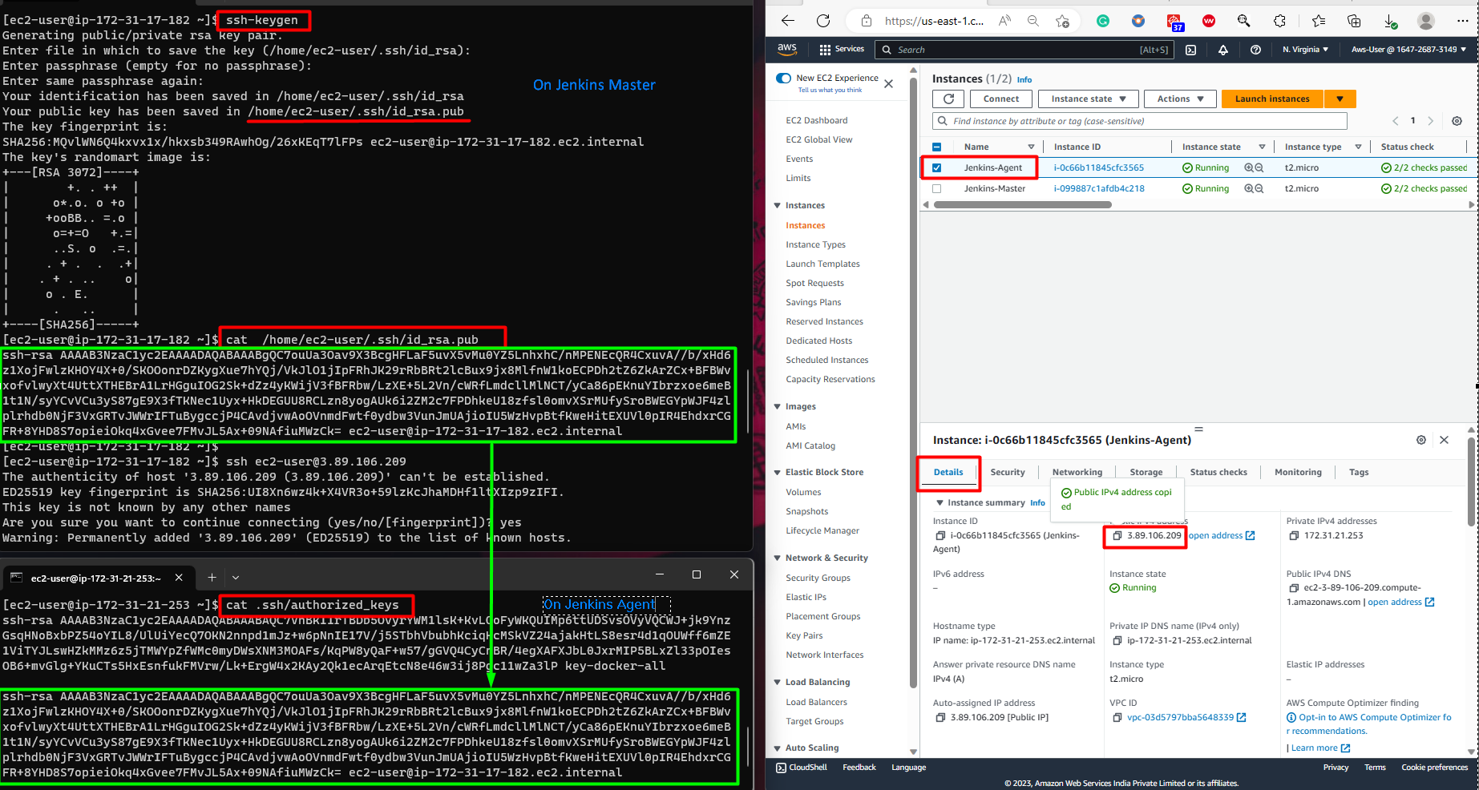Click the browser back arrow

coord(788,21)
